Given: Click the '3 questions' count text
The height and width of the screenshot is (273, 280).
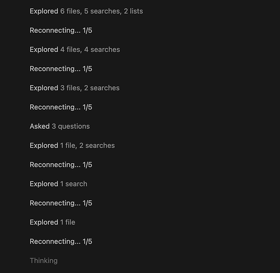Looking at the screenshot, I should pyautogui.click(x=71, y=126).
